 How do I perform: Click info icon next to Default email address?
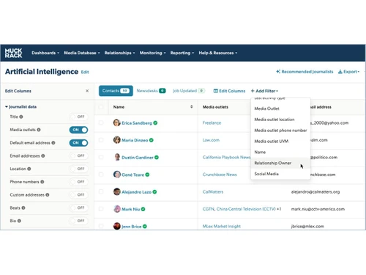tap(53, 143)
